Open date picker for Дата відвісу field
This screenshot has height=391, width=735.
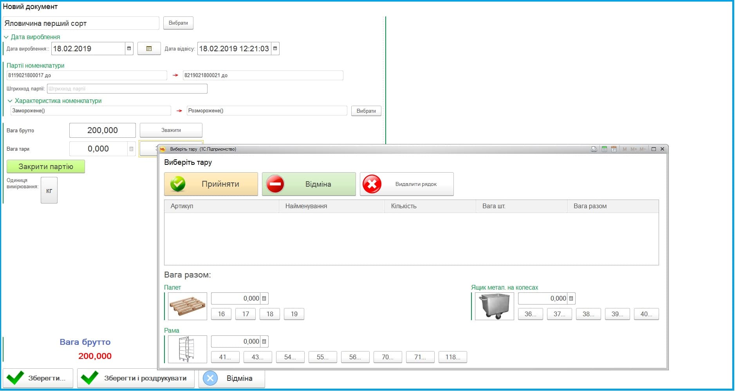275,49
